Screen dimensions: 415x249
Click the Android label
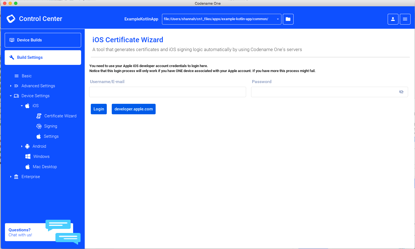39,146
